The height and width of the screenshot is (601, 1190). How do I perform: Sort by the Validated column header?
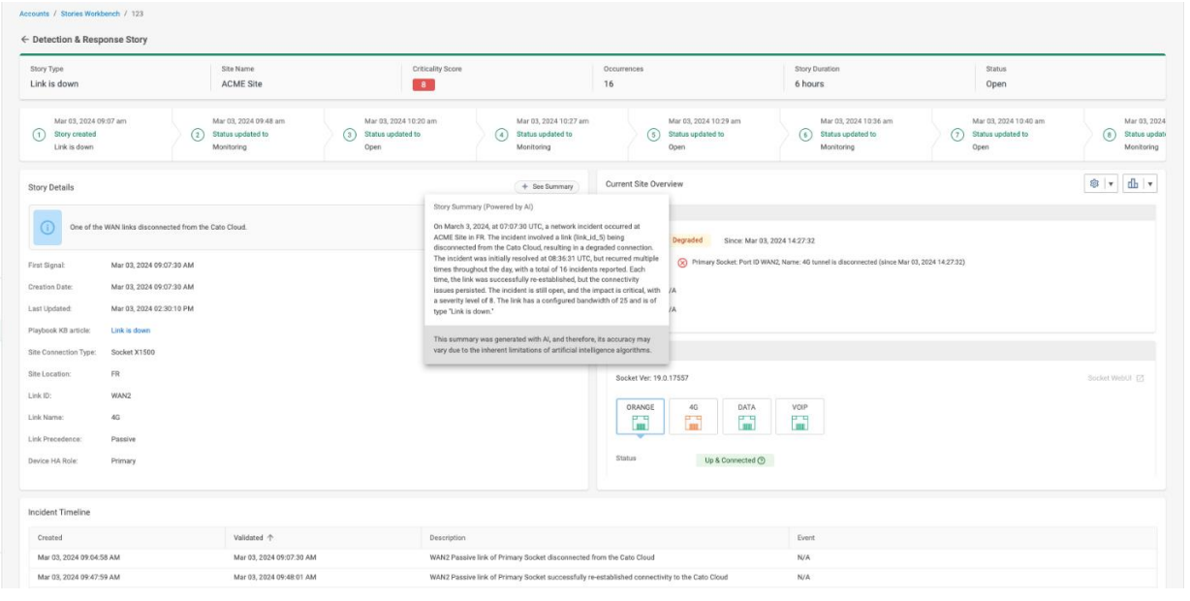pos(254,537)
